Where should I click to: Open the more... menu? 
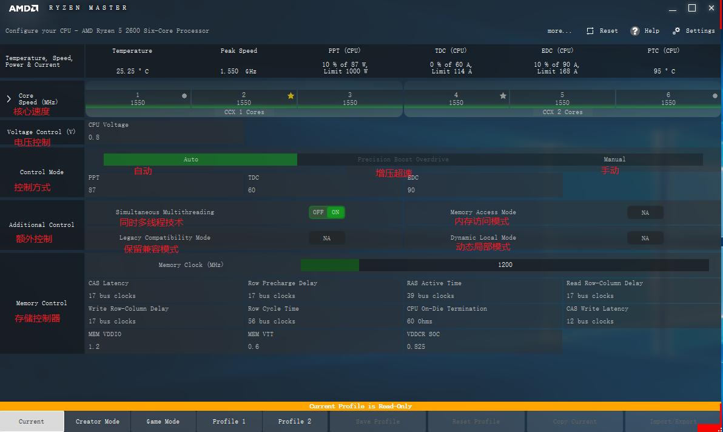pyautogui.click(x=559, y=31)
